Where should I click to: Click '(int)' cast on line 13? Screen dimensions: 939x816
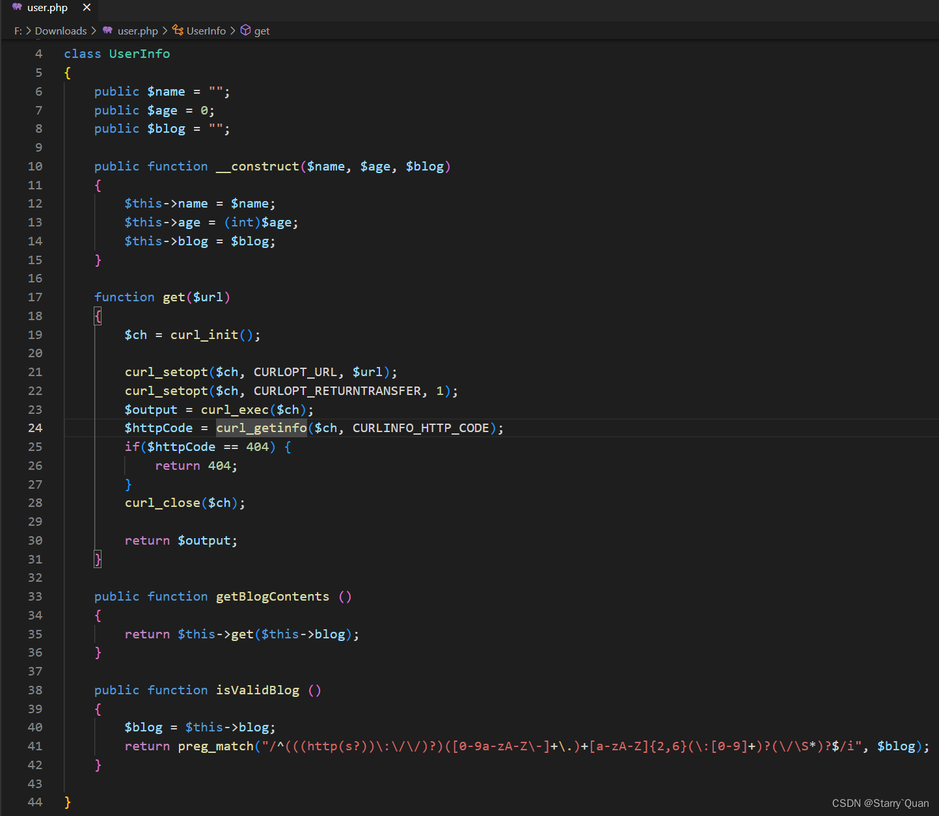(243, 223)
